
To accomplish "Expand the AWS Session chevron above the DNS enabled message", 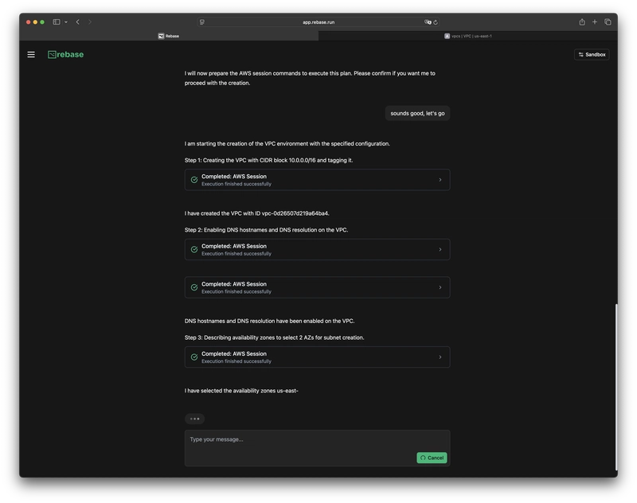I will pyautogui.click(x=440, y=287).
